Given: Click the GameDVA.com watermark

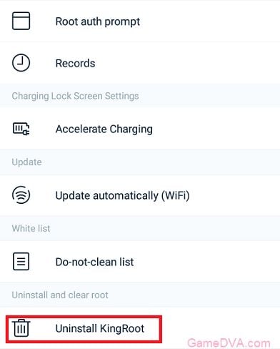Looking at the screenshot, I should [x=229, y=343].
